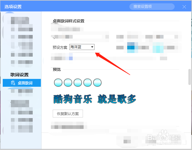The height and width of the screenshot is (150, 192).
Task: Click the 选项设置 window title
Action: tap(13, 7)
